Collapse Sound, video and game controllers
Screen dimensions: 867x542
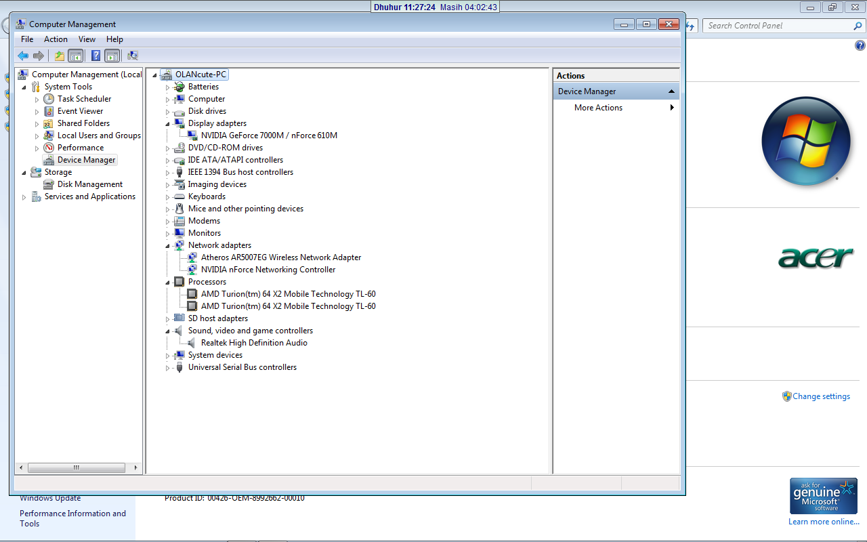(168, 331)
